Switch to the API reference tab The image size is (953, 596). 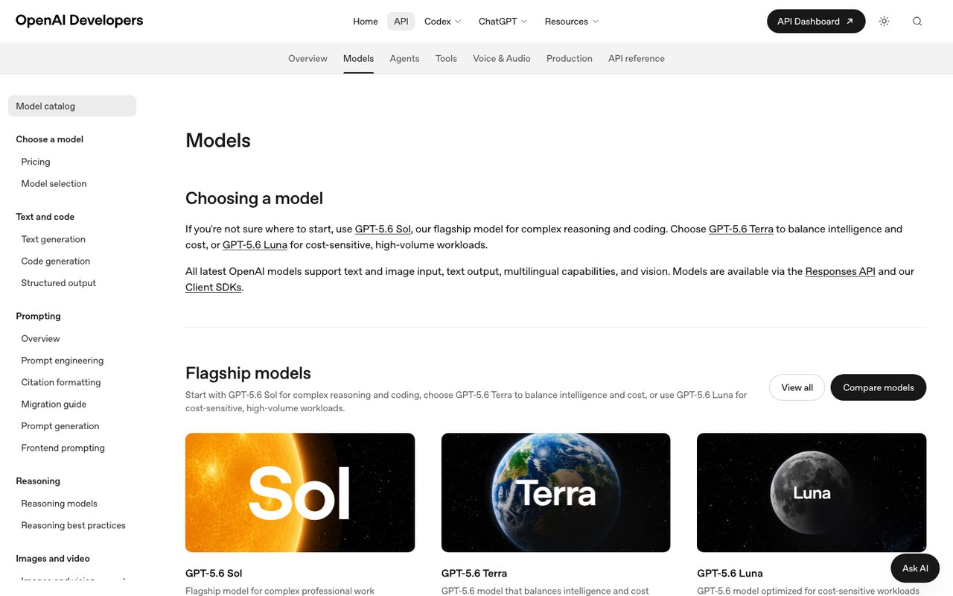pos(637,58)
